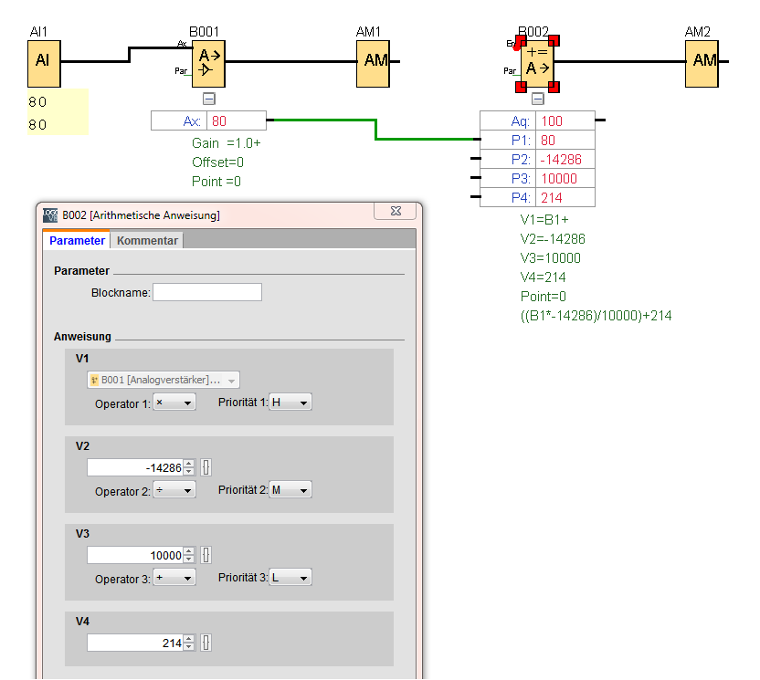
Task: Select the AM2 analog flag block
Action: (x=702, y=61)
